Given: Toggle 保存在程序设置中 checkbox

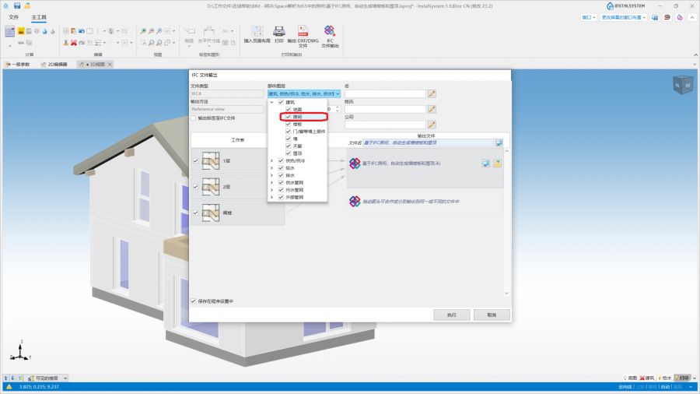Looking at the screenshot, I should [194, 301].
